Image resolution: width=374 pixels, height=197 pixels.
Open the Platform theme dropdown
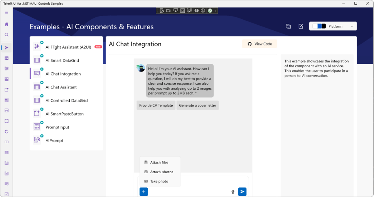click(x=333, y=26)
